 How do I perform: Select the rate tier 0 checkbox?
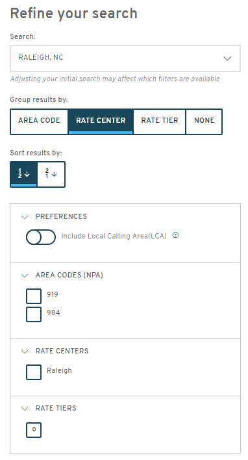pyautogui.click(x=34, y=429)
